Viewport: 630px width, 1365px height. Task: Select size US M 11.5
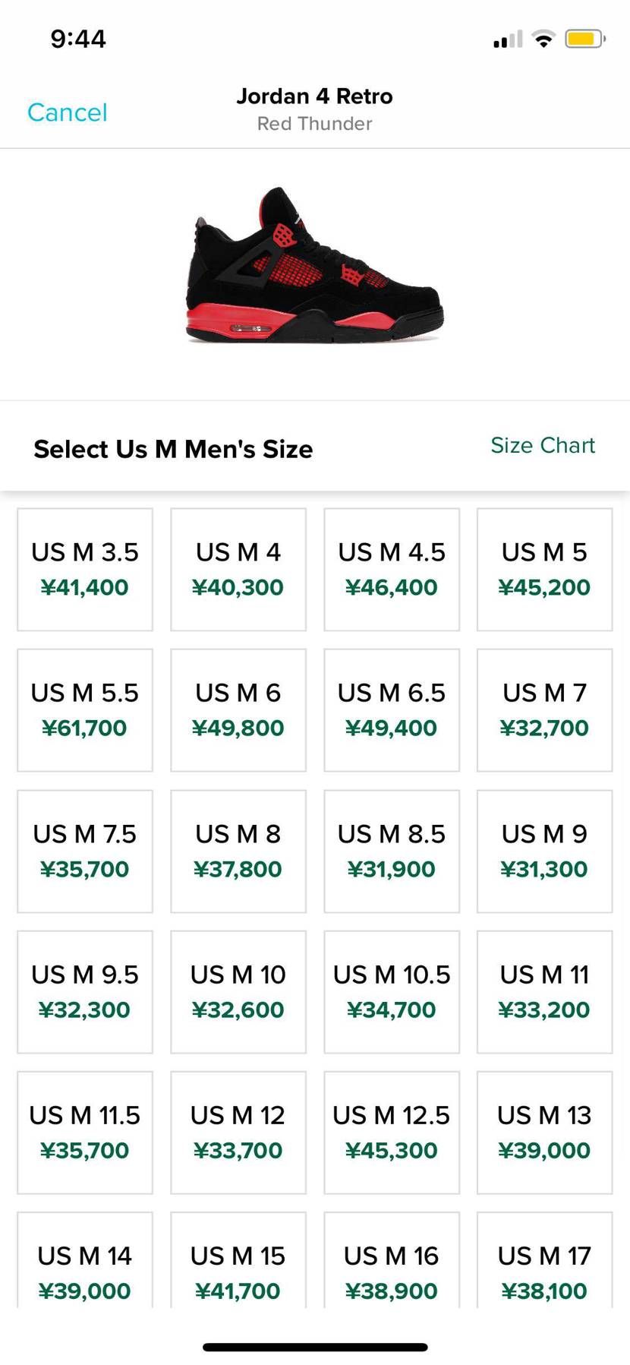click(85, 1133)
